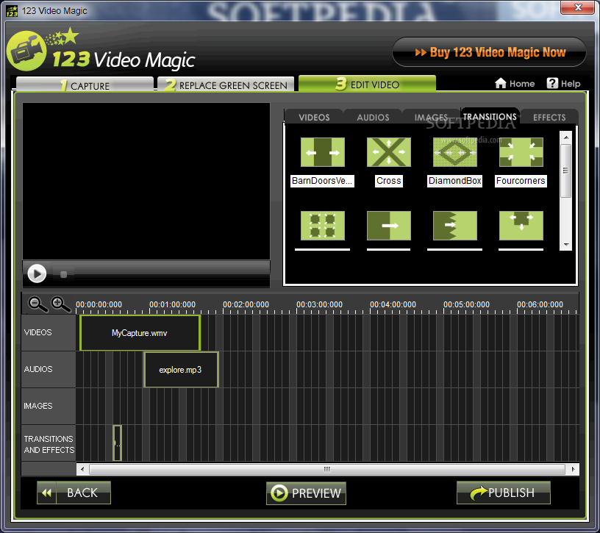This screenshot has height=533, width=600.
Task: Select step 3 Edit Video tab
Action: tap(367, 84)
